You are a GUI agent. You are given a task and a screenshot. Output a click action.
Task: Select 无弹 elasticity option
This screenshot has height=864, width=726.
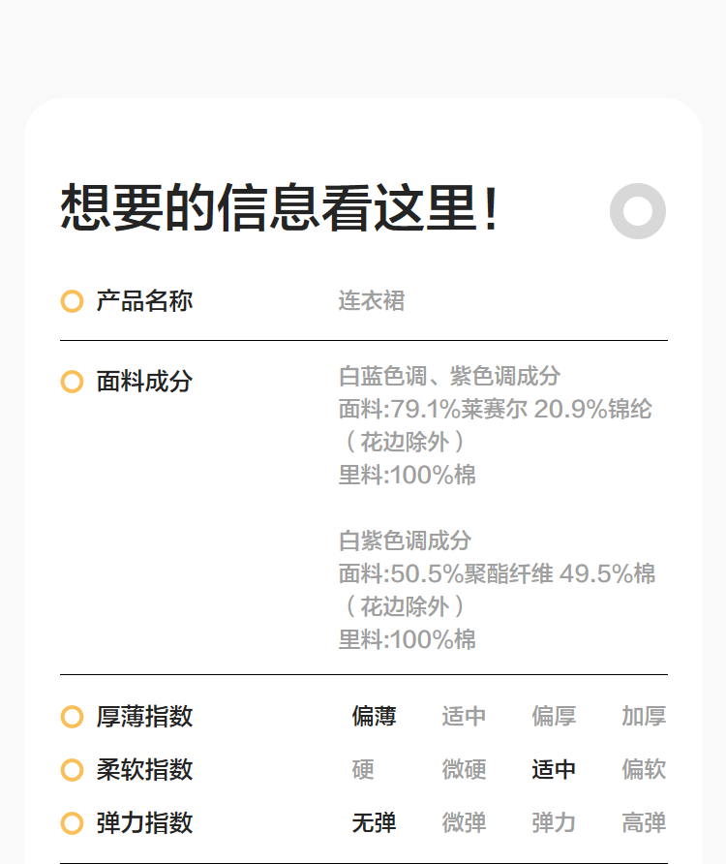point(374,823)
